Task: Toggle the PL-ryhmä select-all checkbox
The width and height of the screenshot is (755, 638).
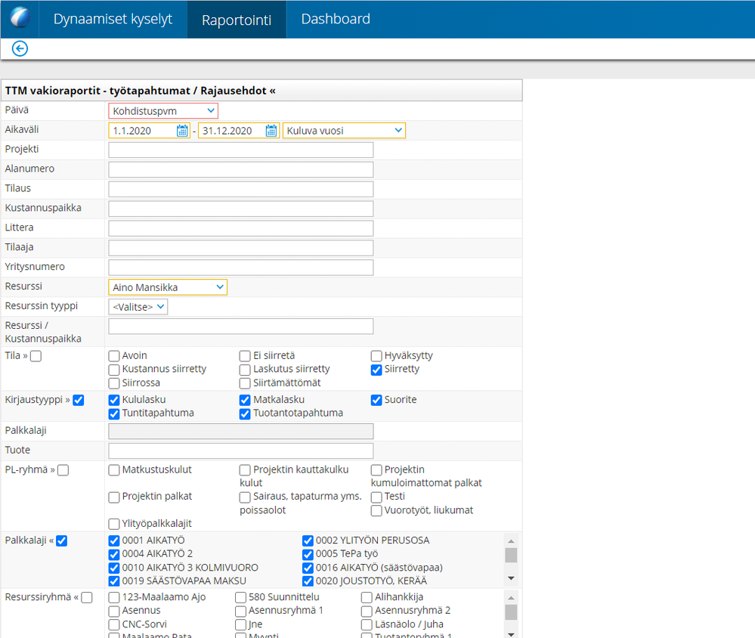Action: coord(63,470)
